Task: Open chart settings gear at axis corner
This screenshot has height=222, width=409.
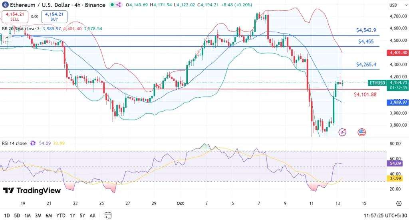Action: [x=399, y=203]
